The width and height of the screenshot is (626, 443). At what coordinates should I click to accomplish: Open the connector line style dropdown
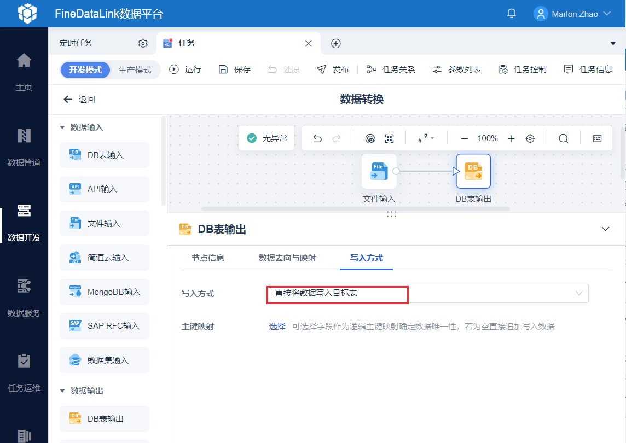pos(426,138)
